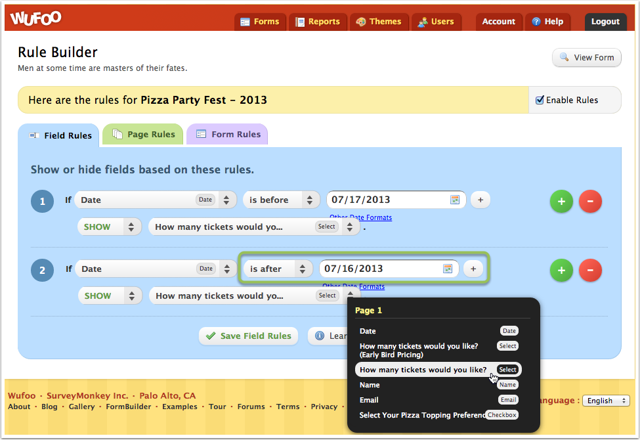Delete rule 1 with red minus button
Screen dimensions: 640x440
[590, 201]
